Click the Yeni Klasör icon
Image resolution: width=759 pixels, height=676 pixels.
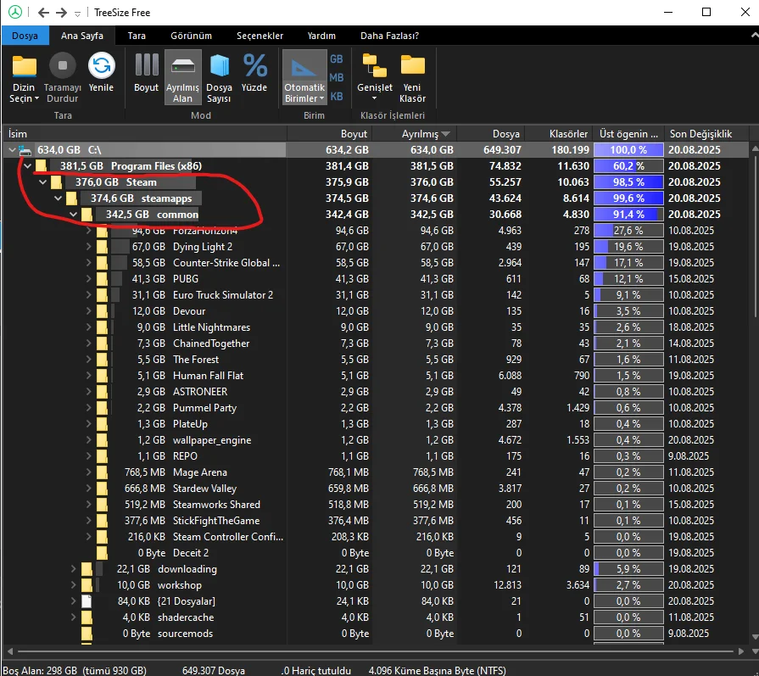[x=412, y=67]
